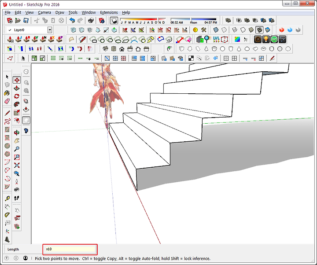Image resolution: width=317 pixels, height=265 pixels.
Task: Open the Tools menu
Action: [x=73, y=12]
